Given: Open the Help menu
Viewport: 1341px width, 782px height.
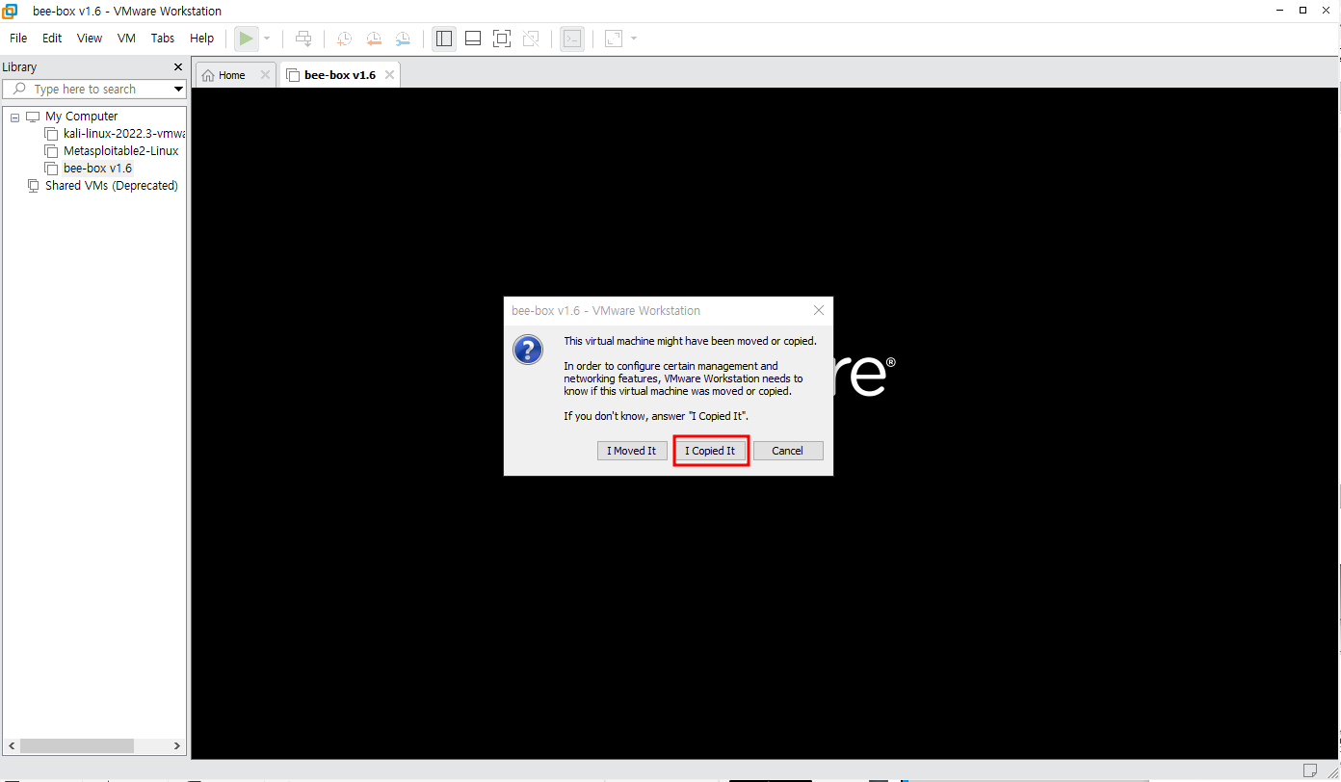Looking at the screenshot, I should (x=202, y=39).
